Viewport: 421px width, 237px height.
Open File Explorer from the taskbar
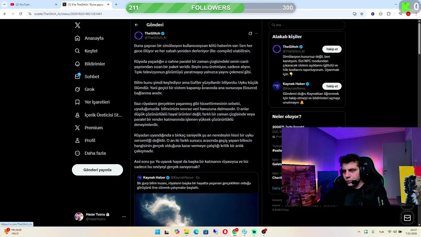pyautogui.click(x=186, y=232)
